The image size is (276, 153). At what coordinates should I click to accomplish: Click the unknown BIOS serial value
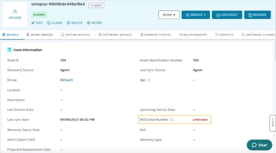click(200, 120)
